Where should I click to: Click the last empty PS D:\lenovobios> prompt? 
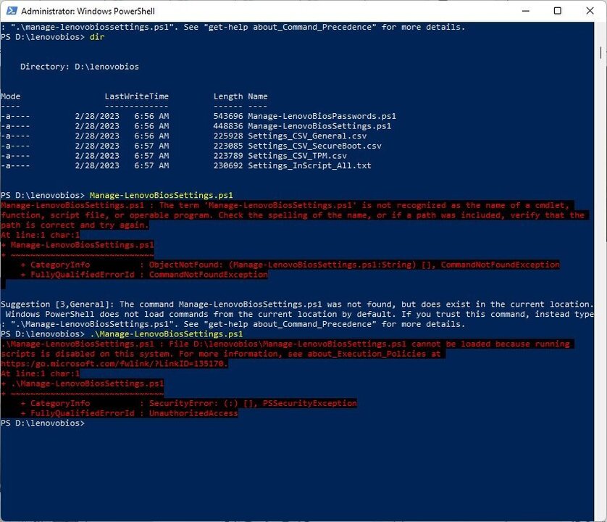tap(43, 423)
